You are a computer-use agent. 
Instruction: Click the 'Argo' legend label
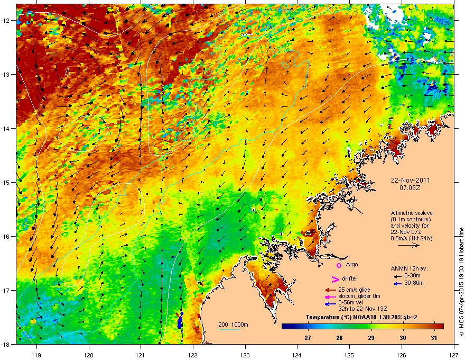[352, 264]
